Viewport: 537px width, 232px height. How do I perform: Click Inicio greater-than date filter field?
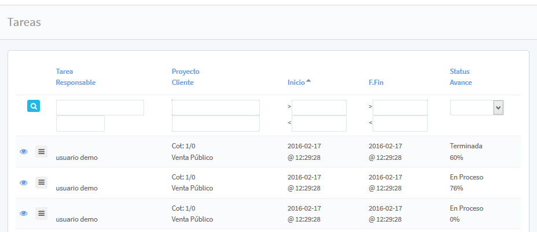coord(319,107)
